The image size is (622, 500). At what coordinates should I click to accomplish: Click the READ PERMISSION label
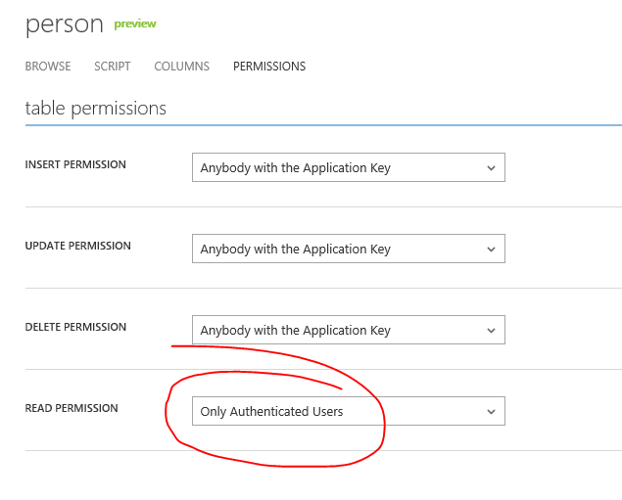(x=72, y=408)
